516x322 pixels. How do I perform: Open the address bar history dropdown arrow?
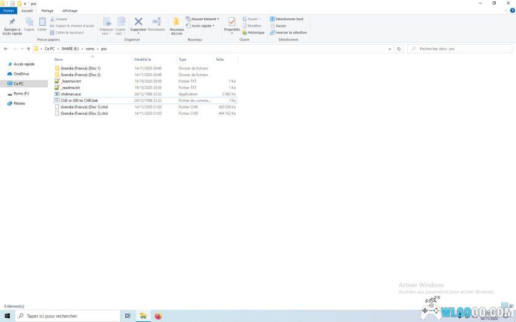click(390, 49)
